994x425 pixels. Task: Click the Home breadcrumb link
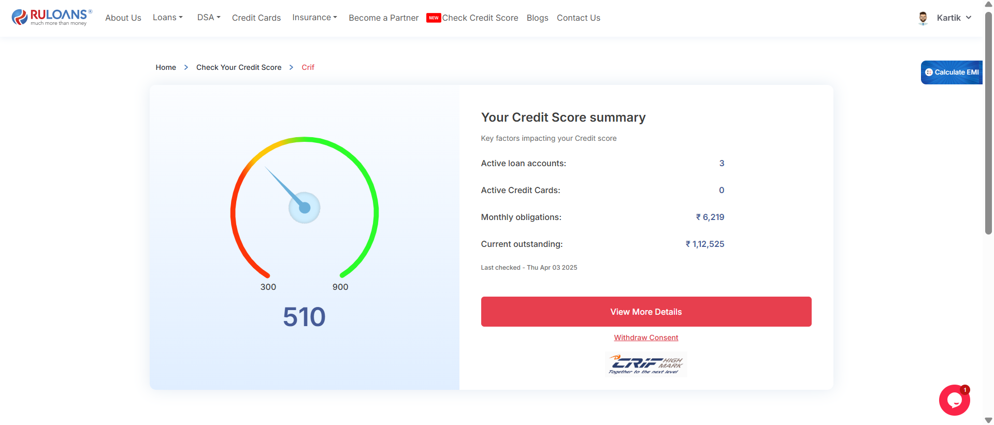pos(166,67)
